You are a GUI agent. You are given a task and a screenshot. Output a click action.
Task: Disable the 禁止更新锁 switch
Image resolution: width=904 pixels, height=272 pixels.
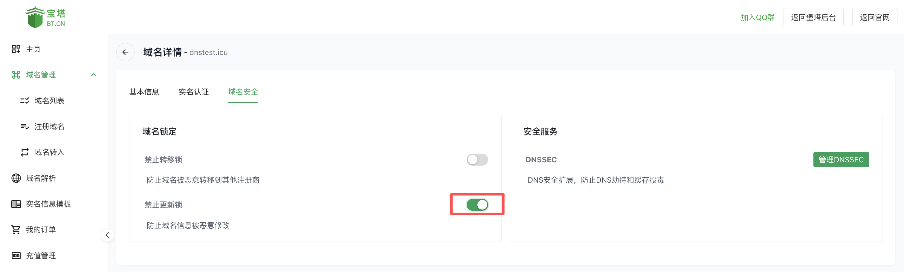pyautogui.click(x=477, y=205)
